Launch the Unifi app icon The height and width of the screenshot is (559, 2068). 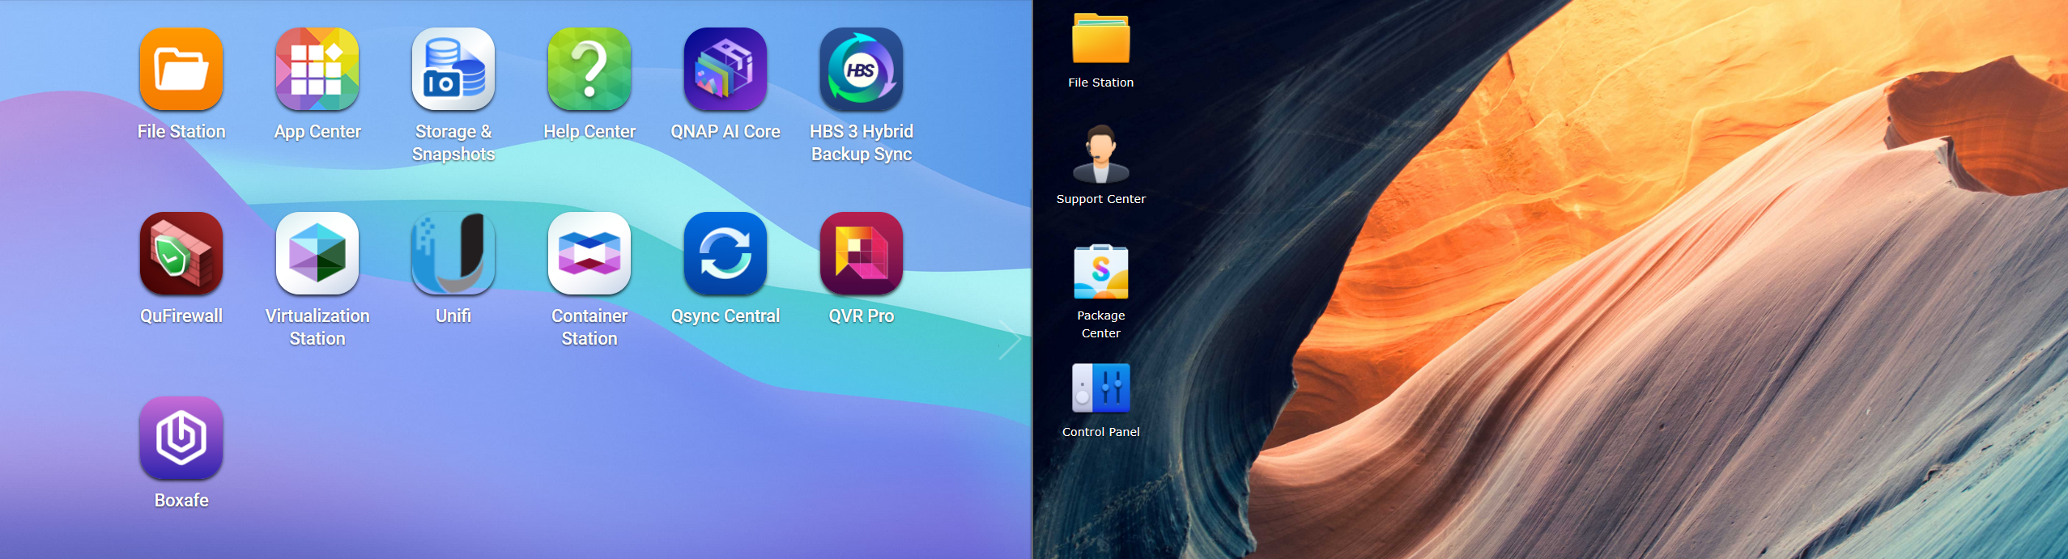click(453, 253)
